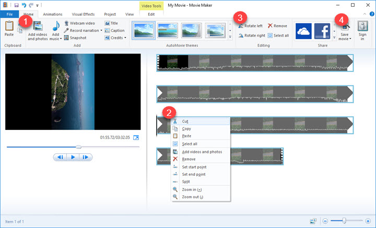Expand the Record narration dropdown arrow

101,30
